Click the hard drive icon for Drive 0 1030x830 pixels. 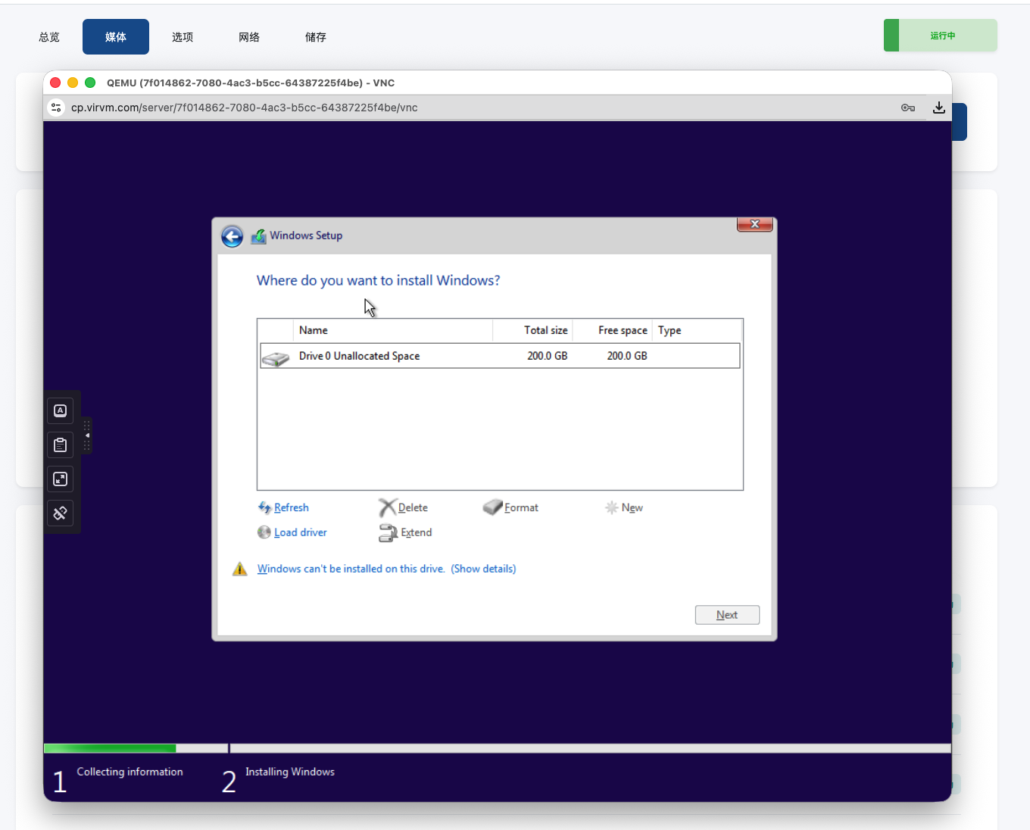(x=276, y=357)
